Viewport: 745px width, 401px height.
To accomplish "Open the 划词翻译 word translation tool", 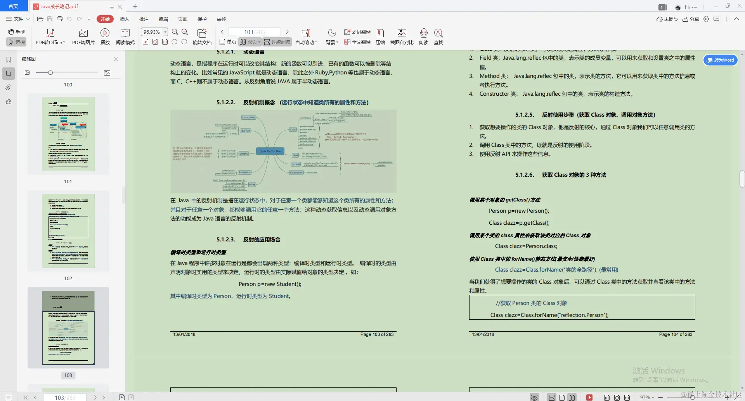I will 357,33.
